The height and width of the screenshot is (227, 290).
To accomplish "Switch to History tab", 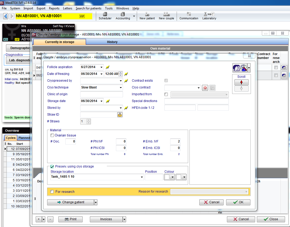I will pyautogui.click(x=112, y=42).
